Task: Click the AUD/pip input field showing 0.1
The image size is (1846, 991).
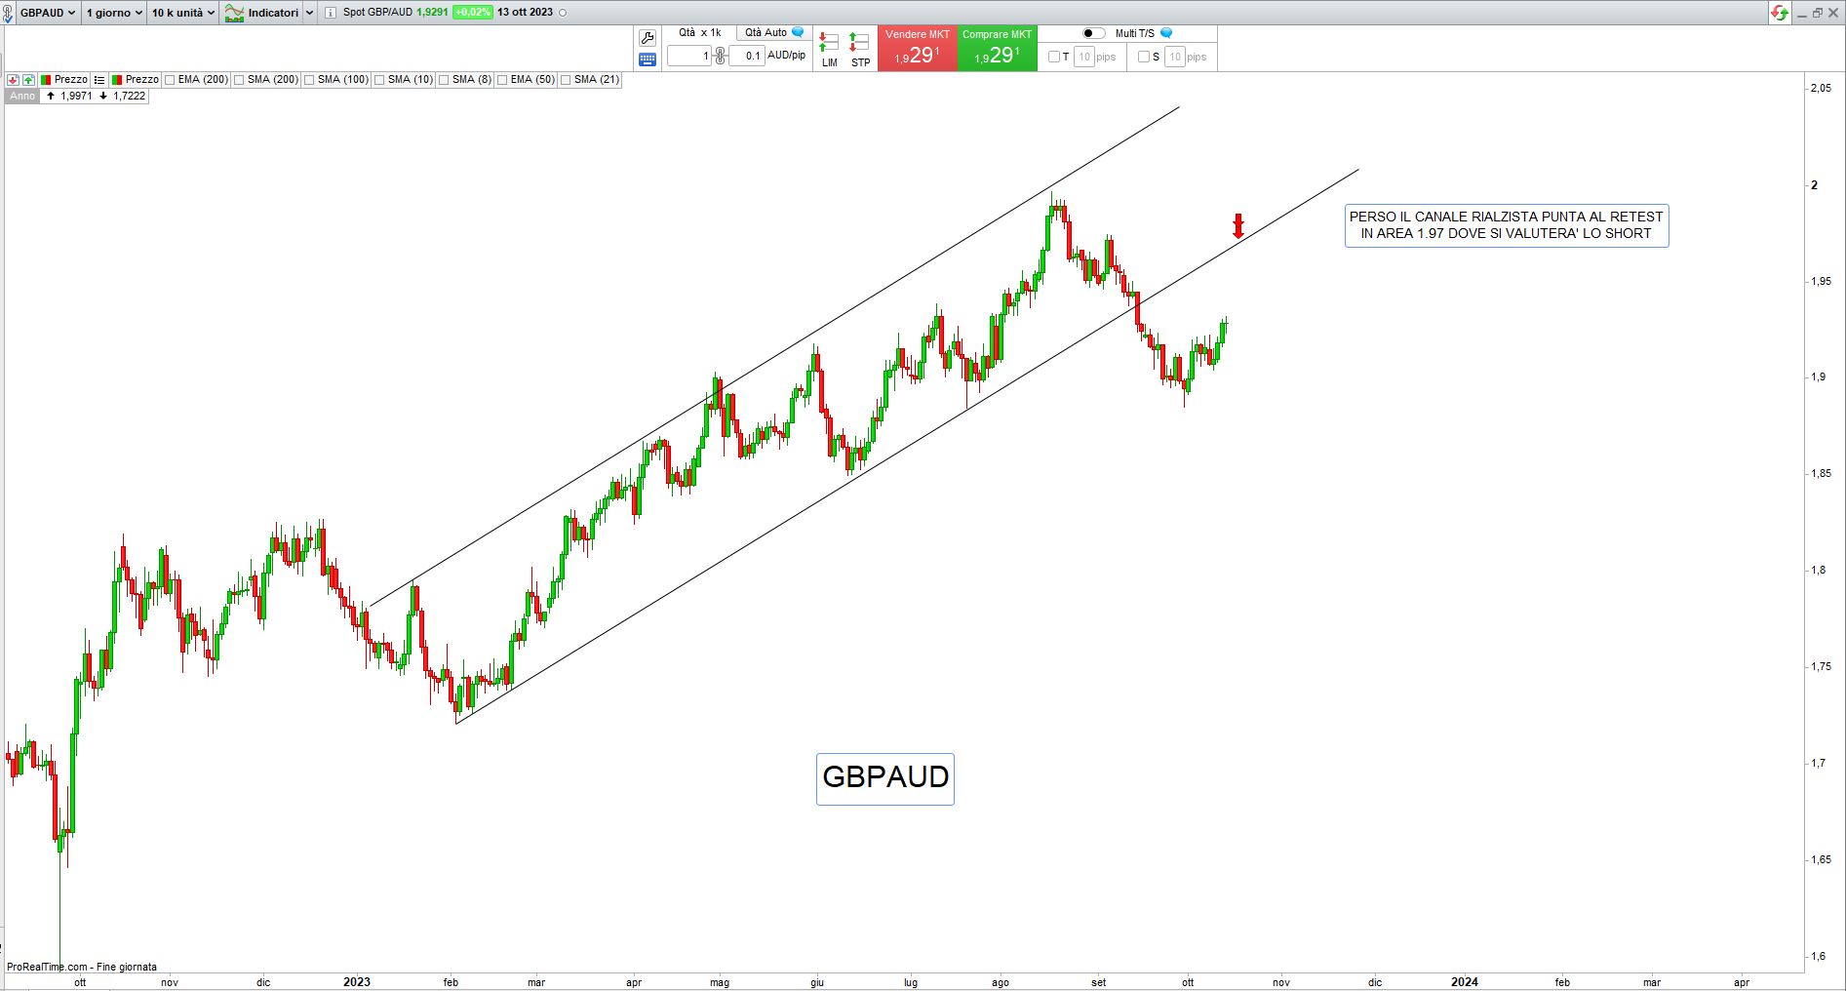Action: (x=747, y=56)
